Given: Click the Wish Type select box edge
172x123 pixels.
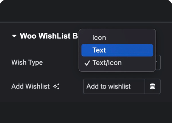Looking at the screenshot, I should 158,63.
